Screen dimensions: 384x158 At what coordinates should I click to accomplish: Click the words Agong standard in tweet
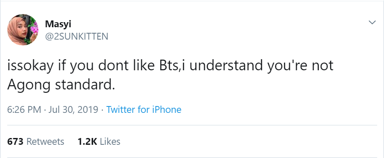pyautogui.click(x=61, y=85)
